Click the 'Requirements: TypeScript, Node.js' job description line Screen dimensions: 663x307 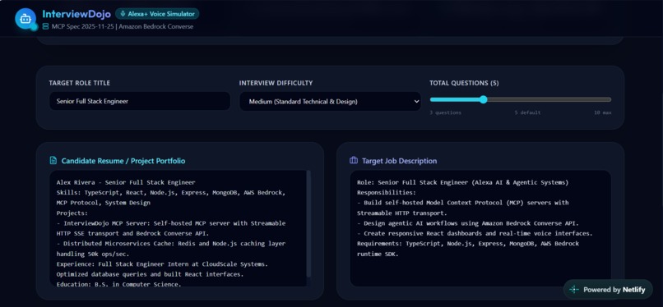point(468,244)
